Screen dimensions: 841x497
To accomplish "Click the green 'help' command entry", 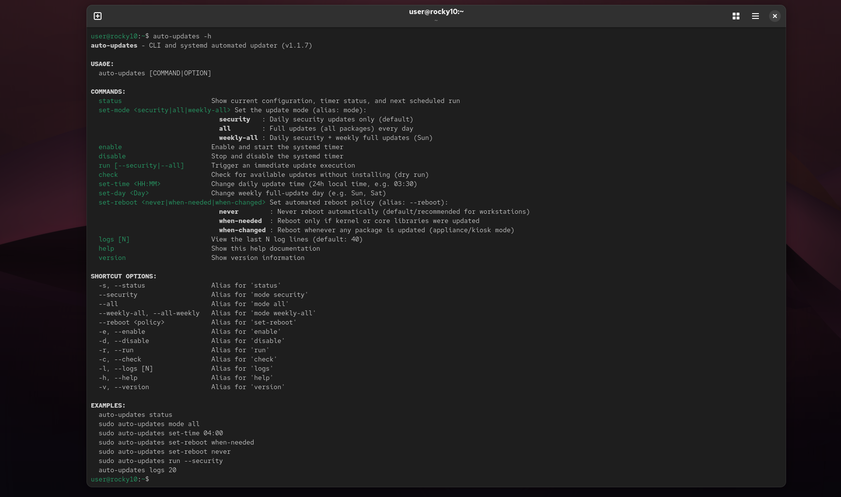I will coord(106,249).
